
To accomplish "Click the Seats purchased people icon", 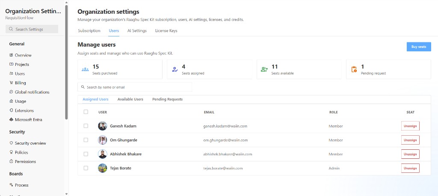I will [x=85, y=69].
